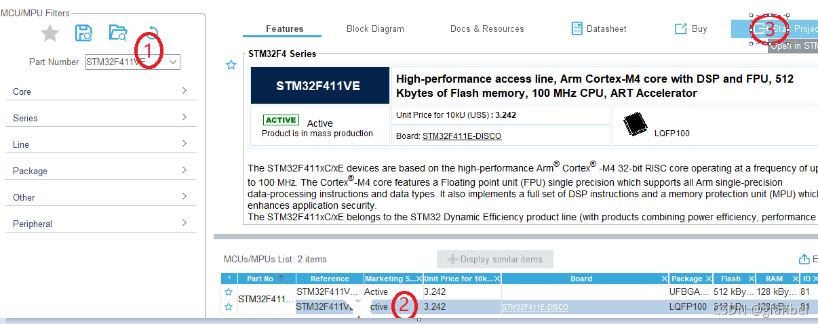Viewport: 818px width, 324px height.
Task: Click the star column header in the table
Action: [x=229, y=279]
